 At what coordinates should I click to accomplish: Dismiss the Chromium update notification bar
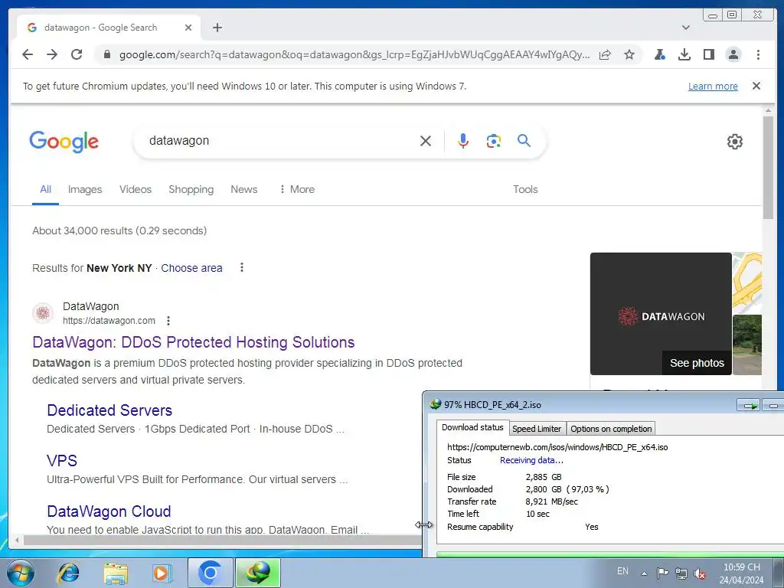click(x=756, y=86)
